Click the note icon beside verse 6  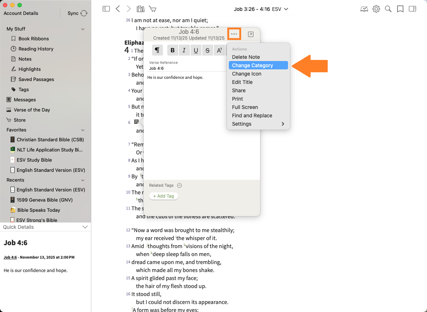[136, 122]
